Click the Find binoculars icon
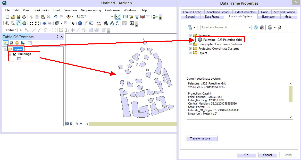 [x=106, y=23]
